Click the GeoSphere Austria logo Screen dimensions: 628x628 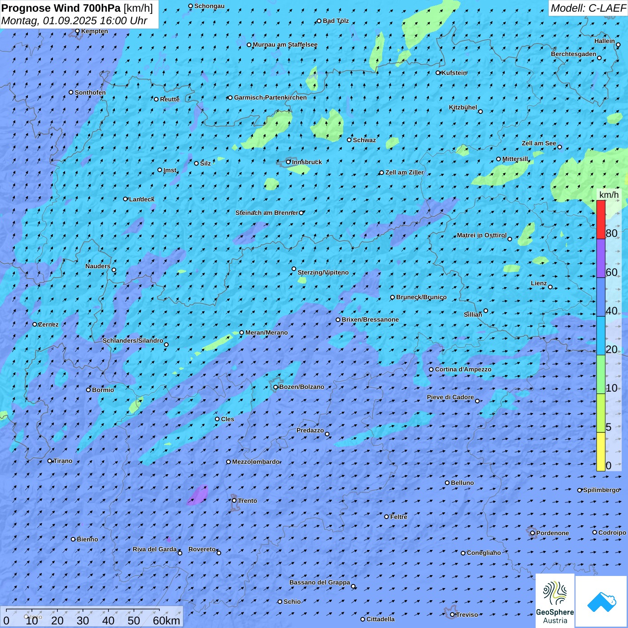[555, 600]
